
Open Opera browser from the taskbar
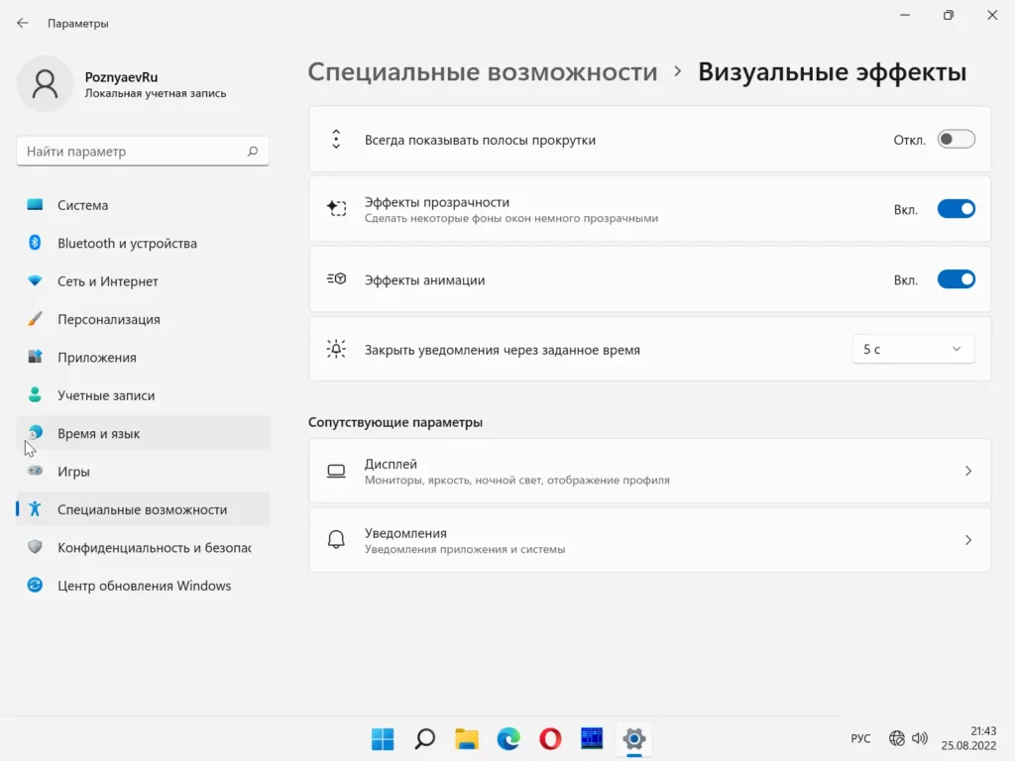pyautogui.click(x=550, y=738)
